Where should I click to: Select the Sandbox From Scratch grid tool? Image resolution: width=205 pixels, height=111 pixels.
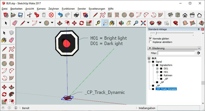192,23
